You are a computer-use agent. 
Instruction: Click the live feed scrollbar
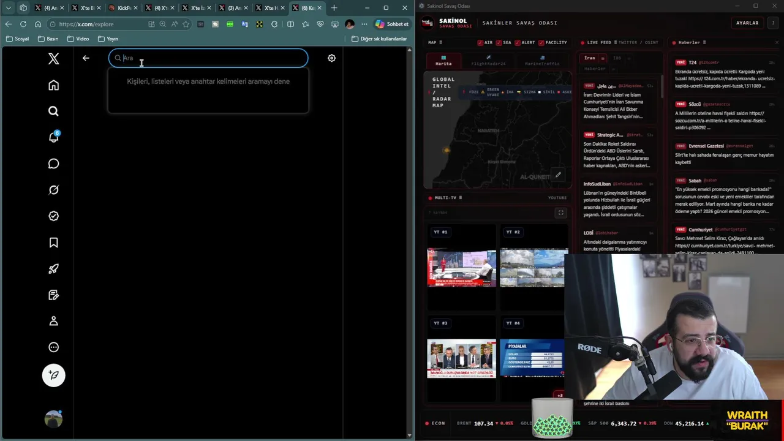point(662,86)
